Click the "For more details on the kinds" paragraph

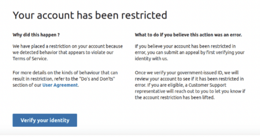65,79
